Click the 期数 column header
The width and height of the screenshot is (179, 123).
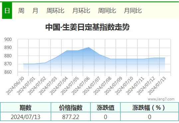[x=26, y=108]
